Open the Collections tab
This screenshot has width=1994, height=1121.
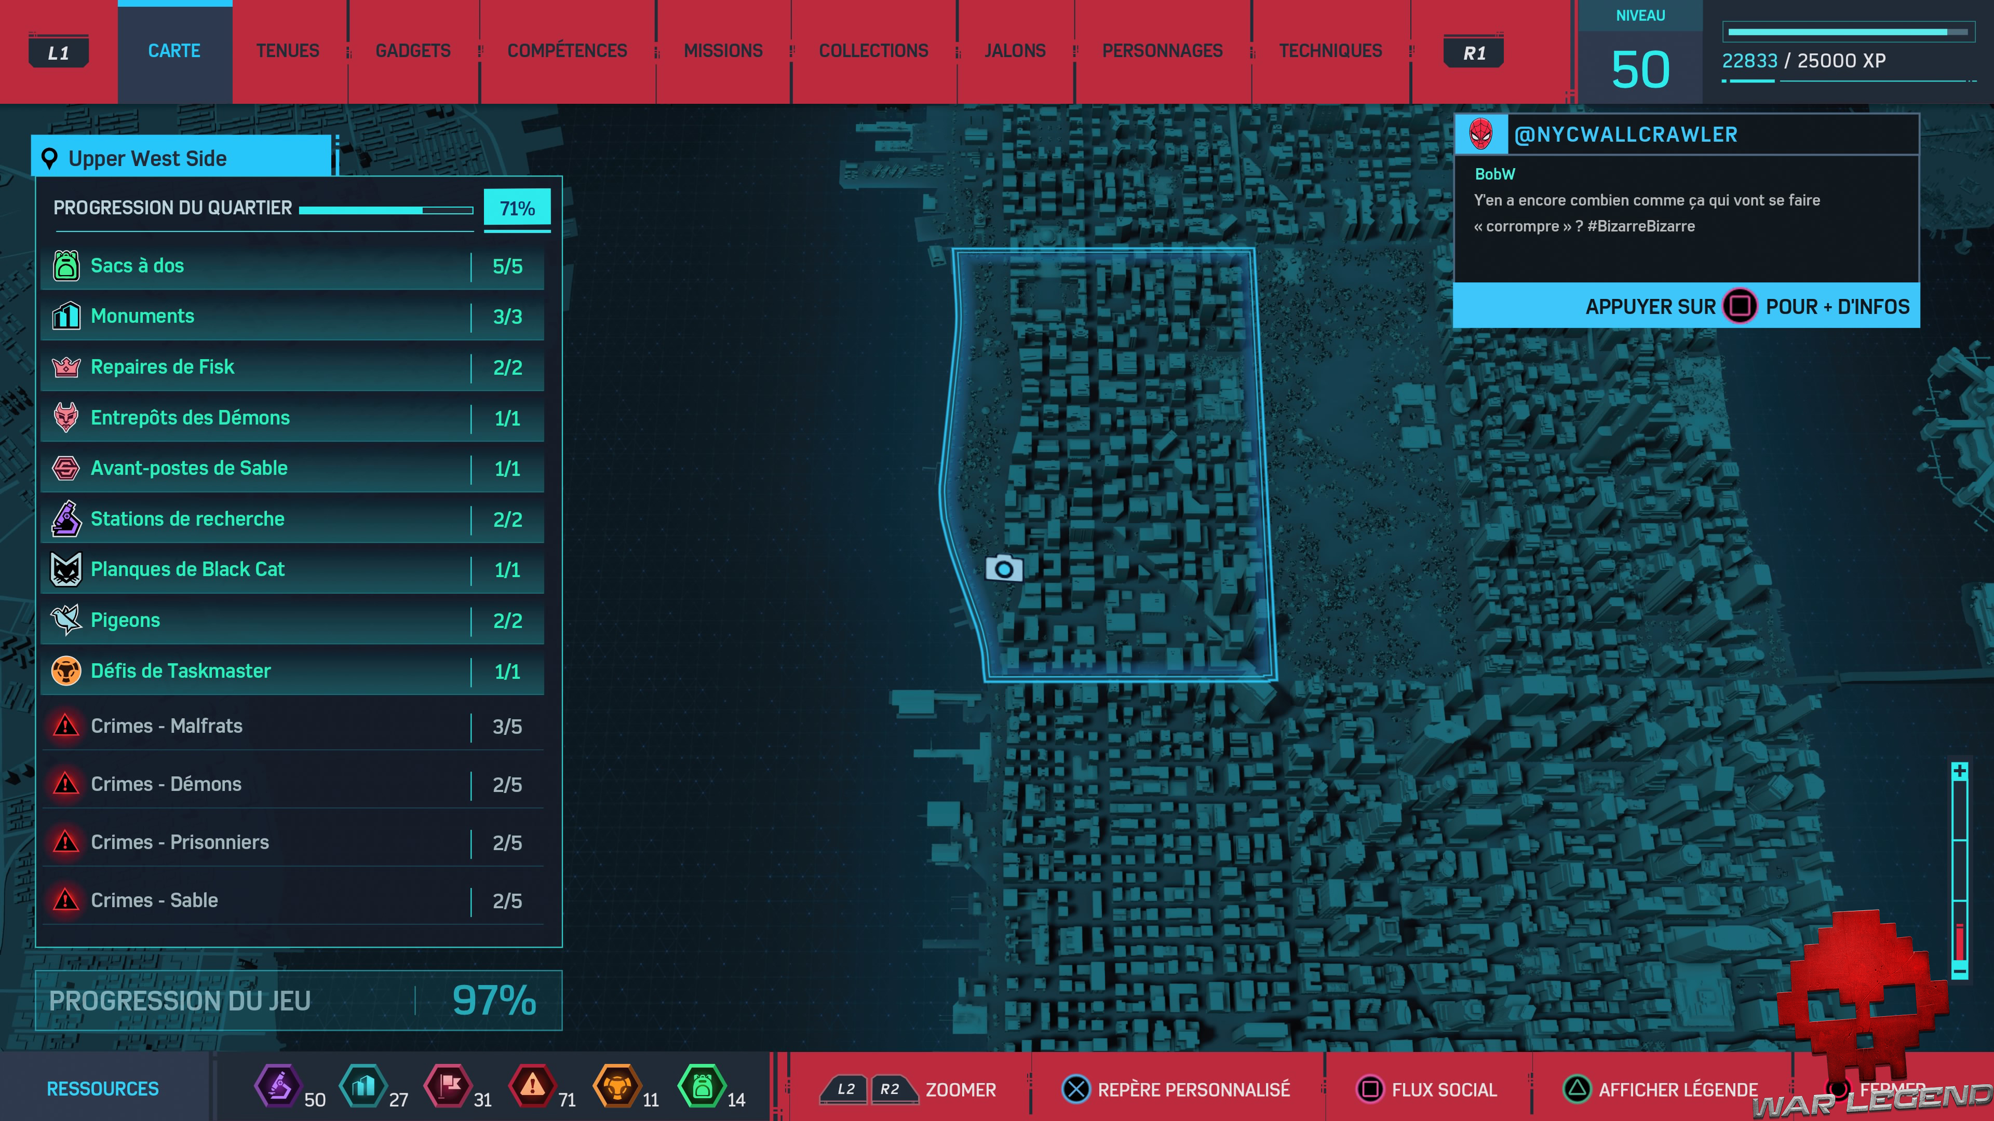click(873, 51)
